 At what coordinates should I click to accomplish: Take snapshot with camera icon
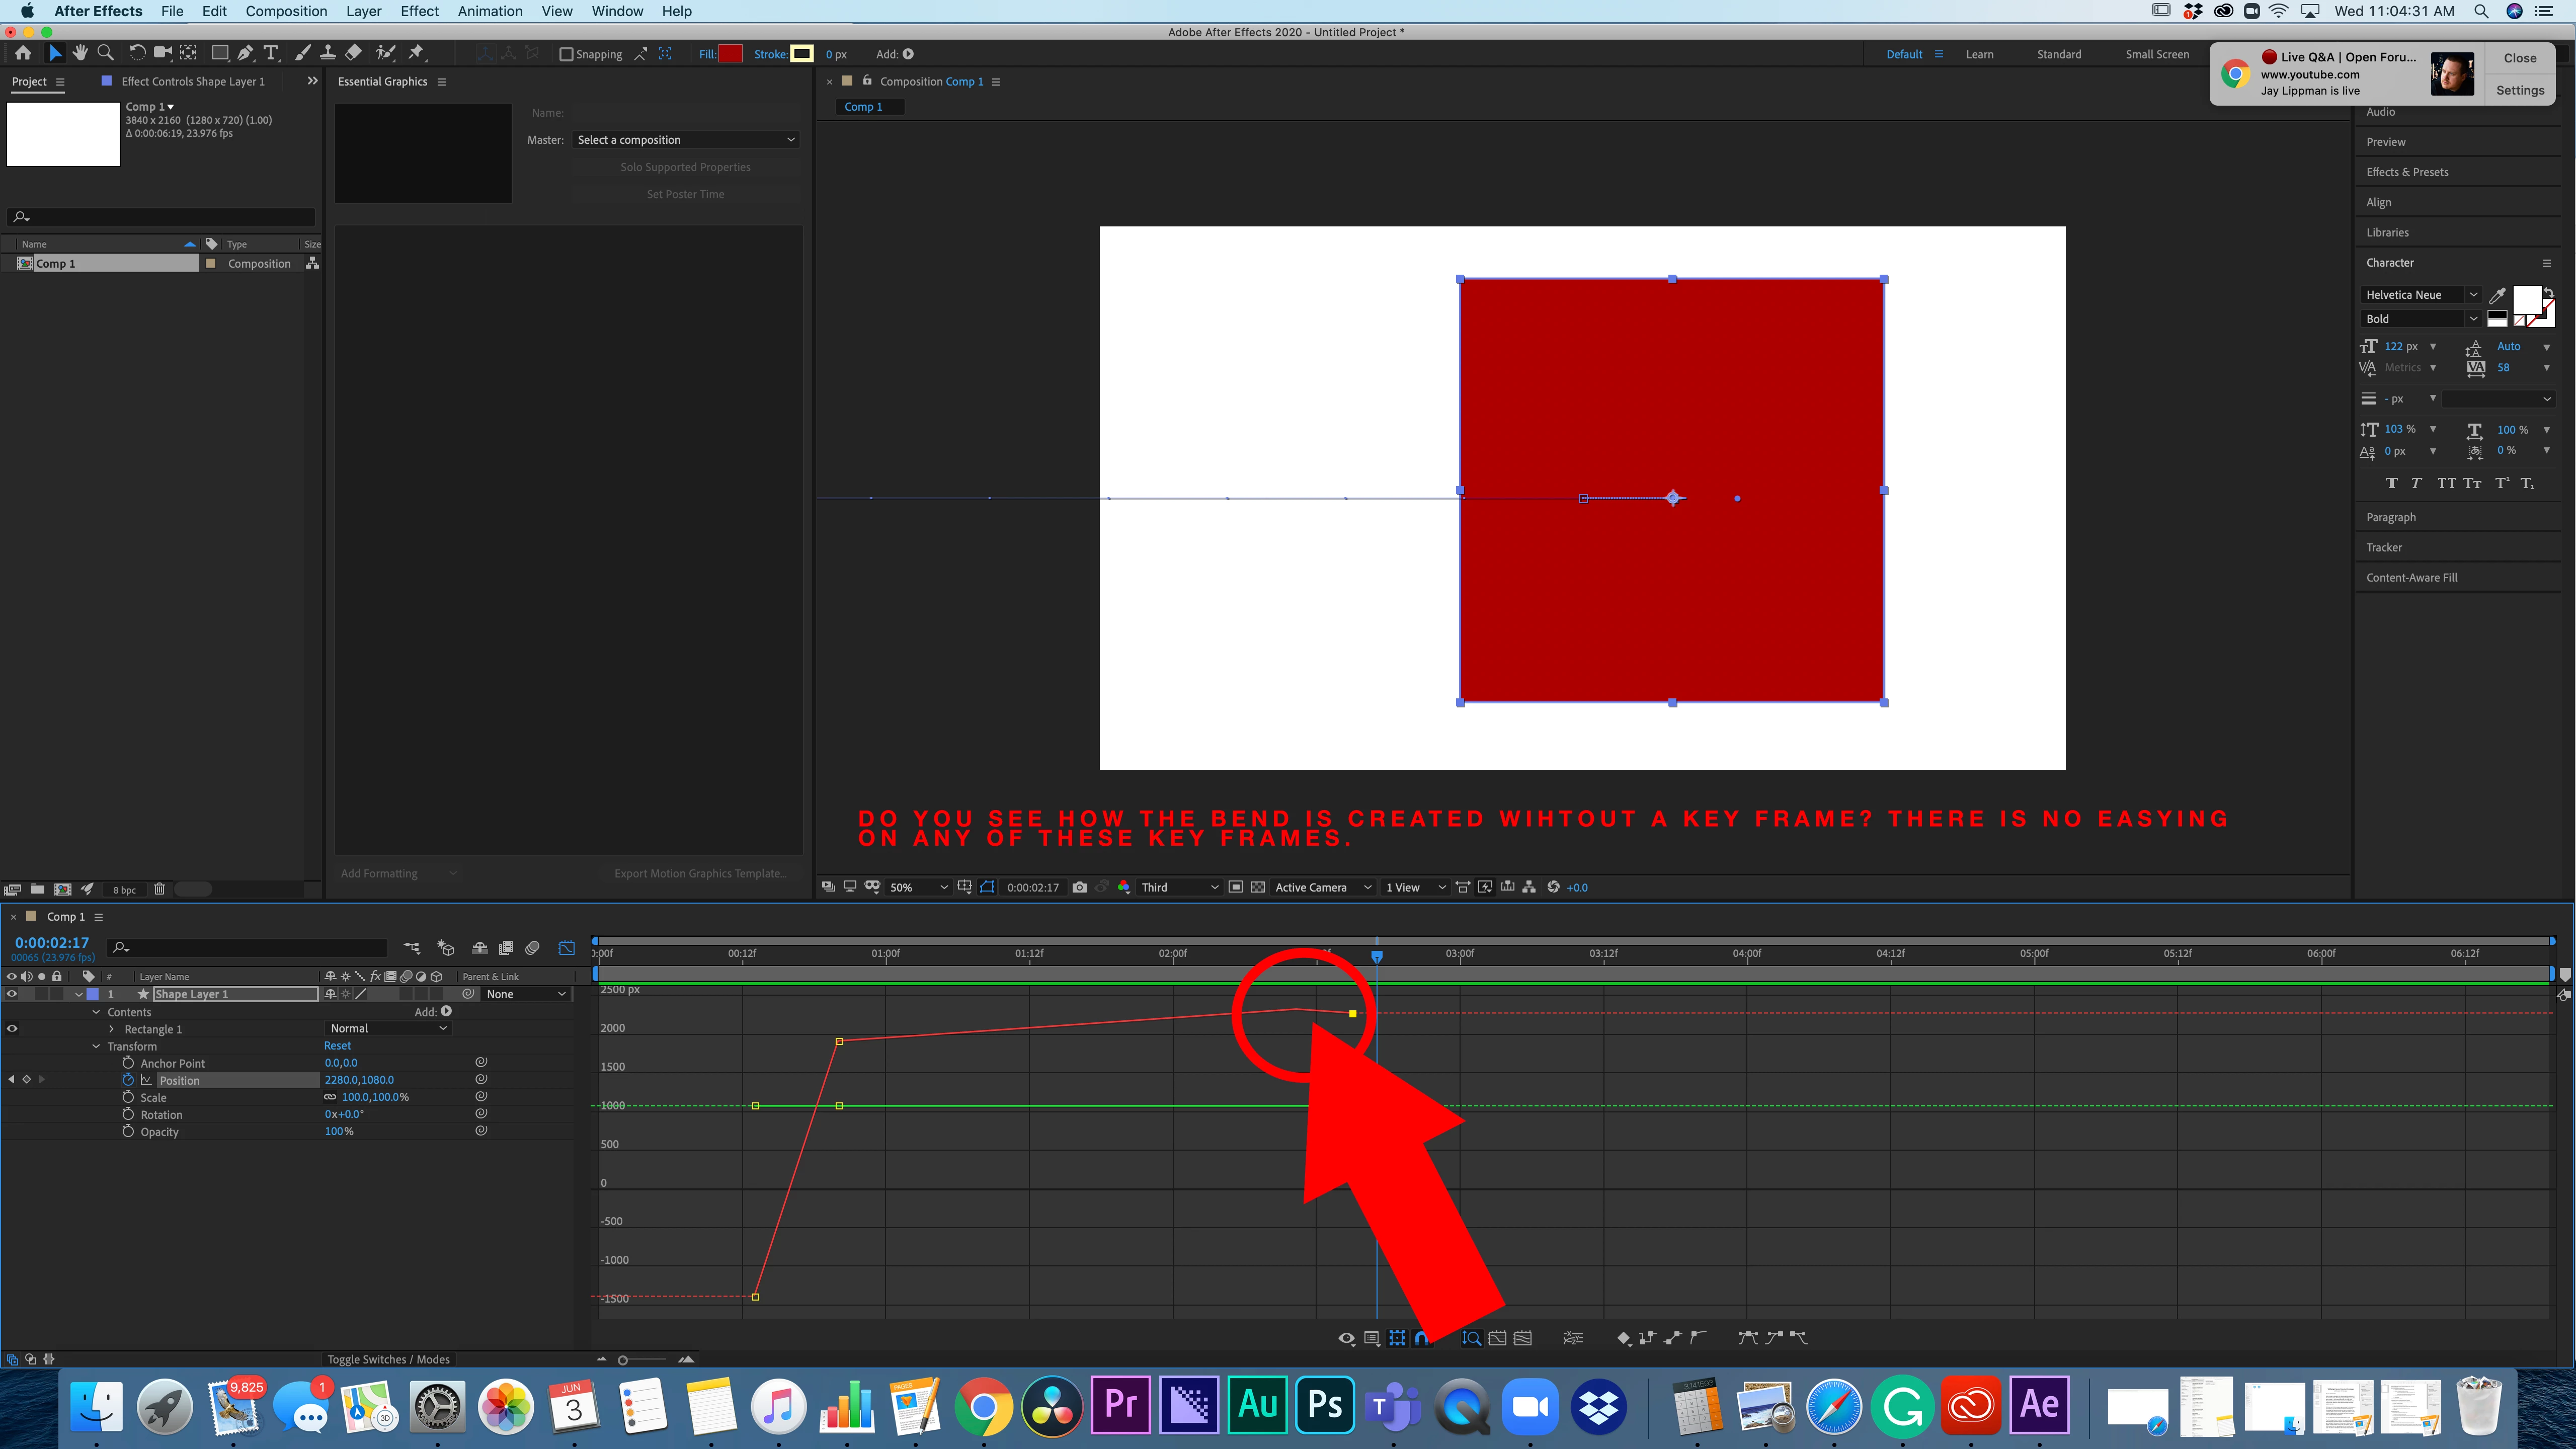1079,887
